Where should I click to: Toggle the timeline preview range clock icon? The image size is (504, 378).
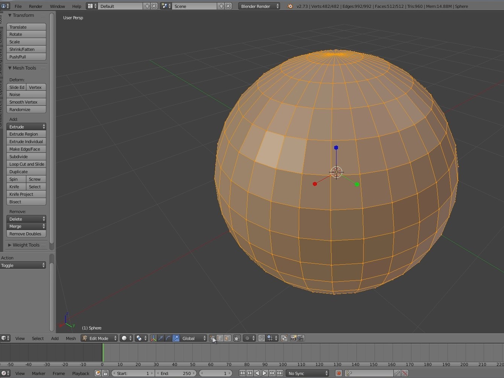point(98,373)
